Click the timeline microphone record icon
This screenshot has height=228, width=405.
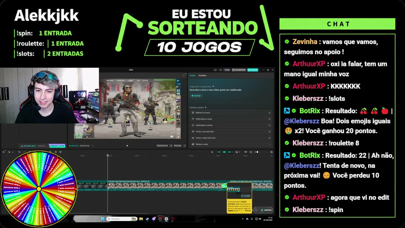212,152
